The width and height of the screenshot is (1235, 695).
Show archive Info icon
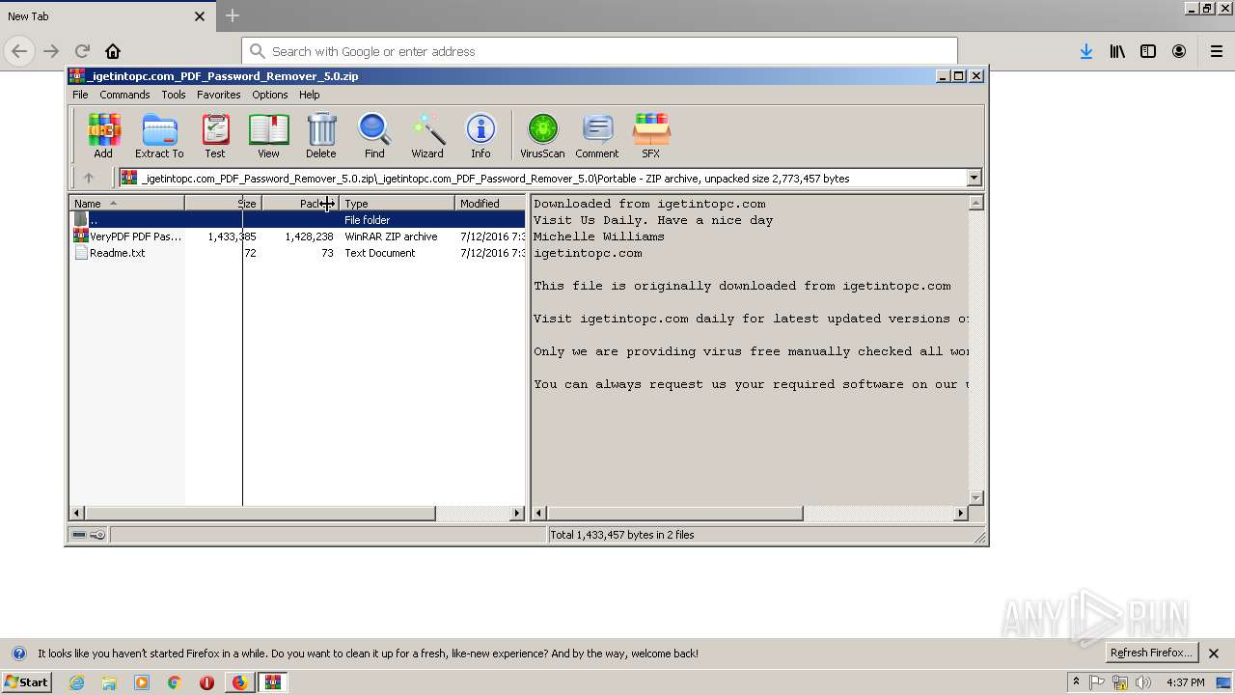(x=480, y=135)
